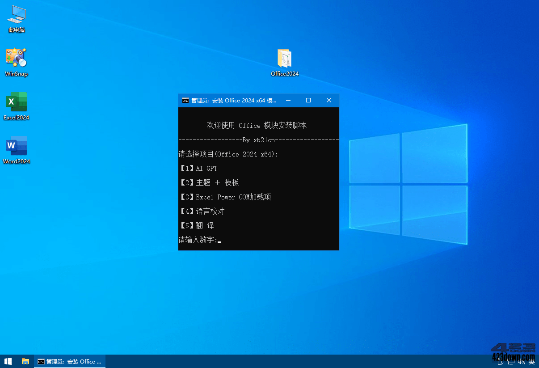Launch WinSnap from the desktop
This screenshot has width=539, height=368.
[x=17, y=61]
